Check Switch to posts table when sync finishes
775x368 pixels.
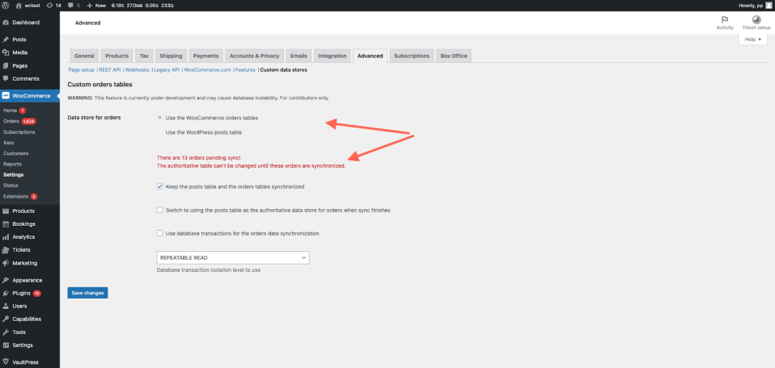tap(159, 210)
